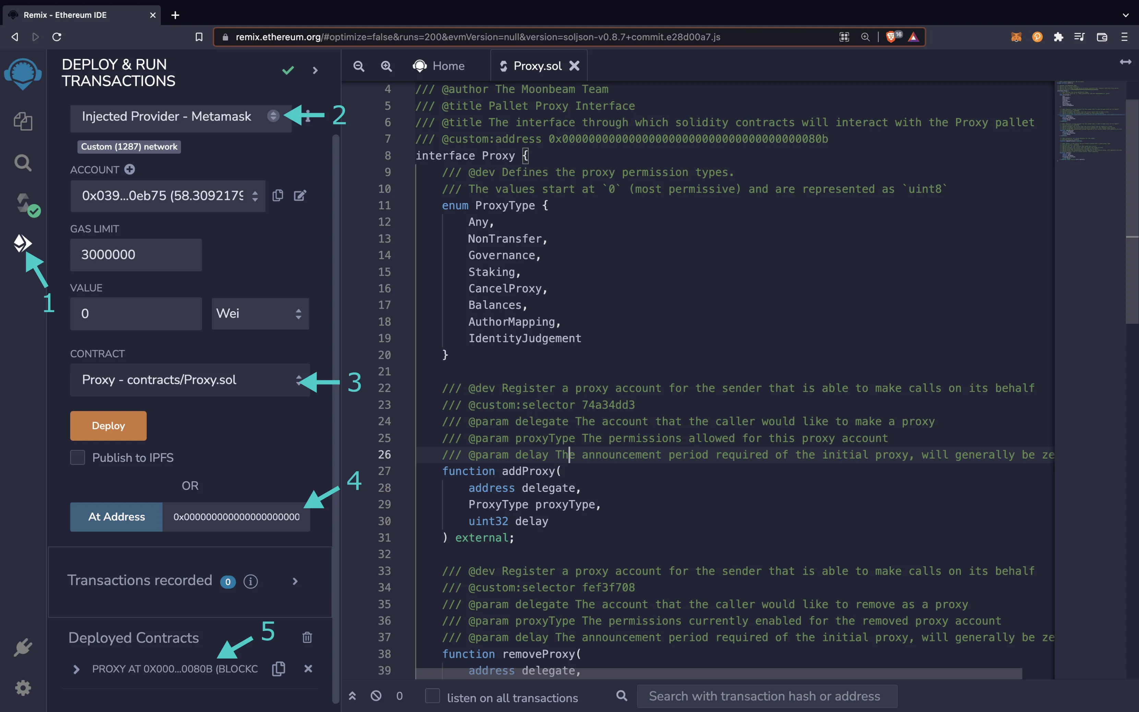The width and height of the screenshot is (1139, 712).
Task: Open the Injected Provider - Metamask dropdown
Action: pos(181,116)
